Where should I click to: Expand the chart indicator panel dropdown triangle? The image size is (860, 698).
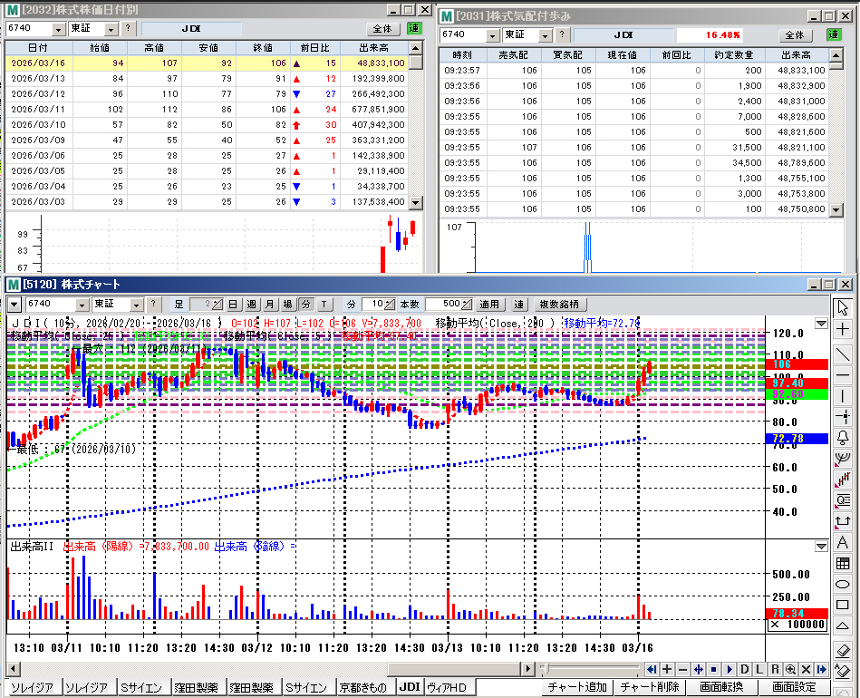[x=821, y=323]
